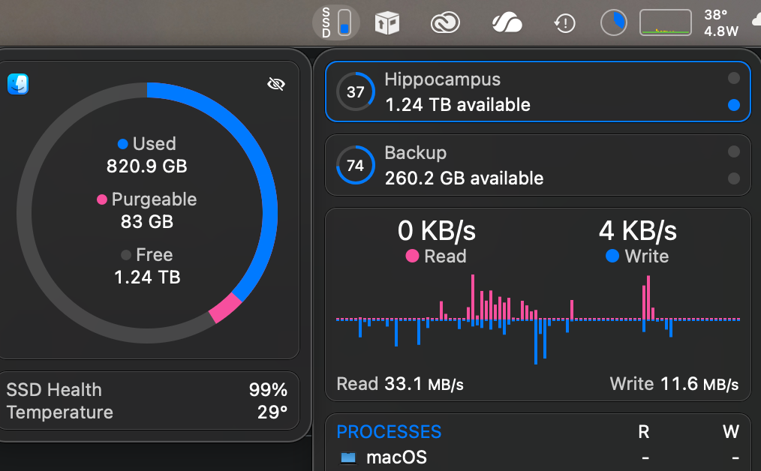Toggle the blue dot on the Hippocampus row
Viewport: 761px width, 471px height.
734,106
